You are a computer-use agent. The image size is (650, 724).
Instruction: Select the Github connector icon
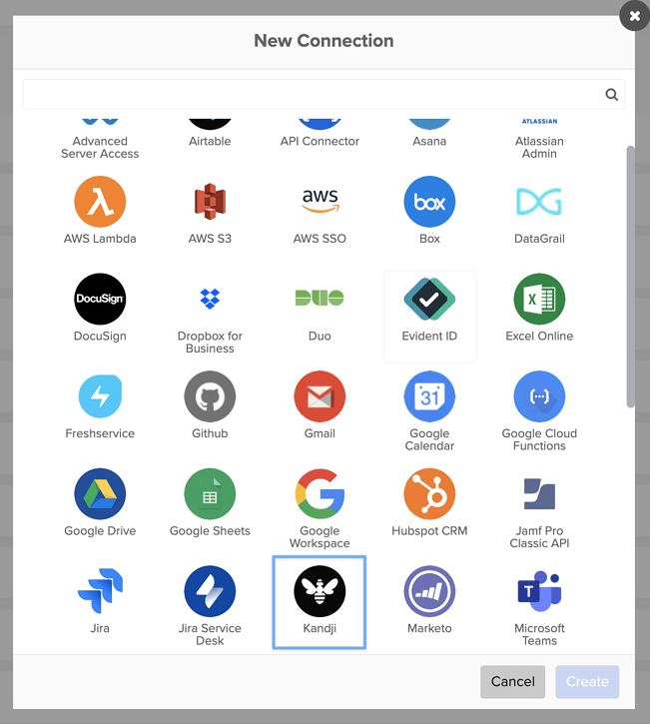pyautogui.click(x=210, y=396)
